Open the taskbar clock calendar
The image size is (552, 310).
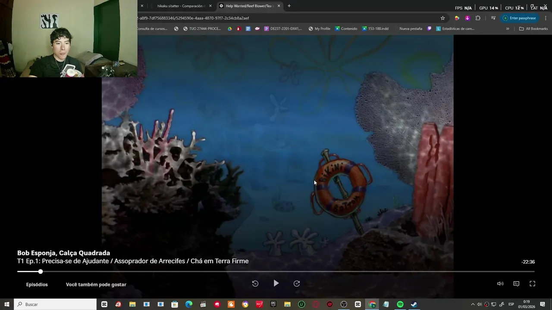pyautogui.click(x=527, y=304)
